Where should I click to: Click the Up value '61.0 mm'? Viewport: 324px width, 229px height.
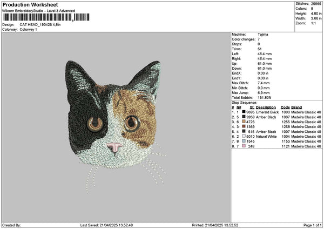tap(265, 64)
